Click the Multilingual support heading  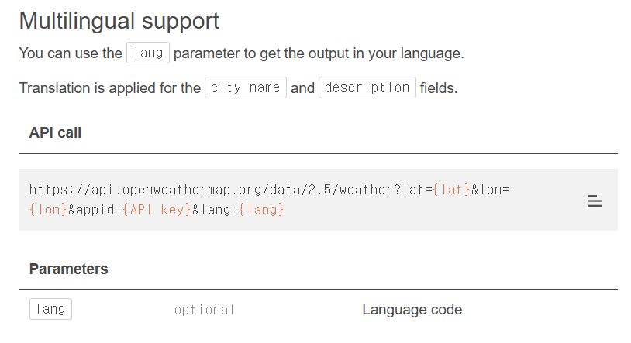tap(119, 21)
